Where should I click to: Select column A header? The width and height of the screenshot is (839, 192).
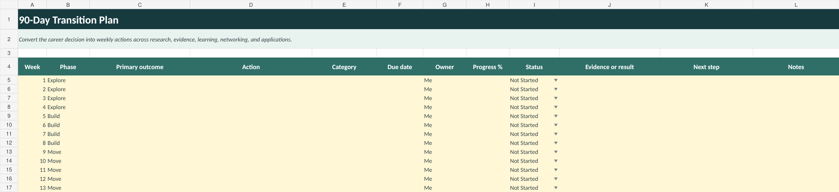pyautogui.click(x=32, y=4)
